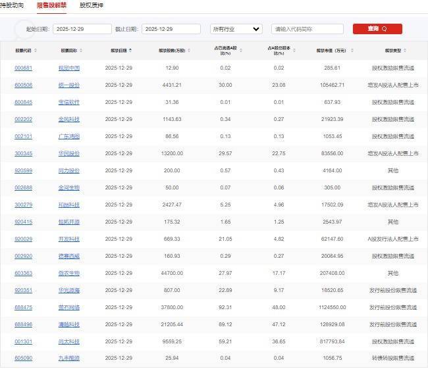
Task: Select the 限售股解禁 tab
Action: click(x=52, y=5)
